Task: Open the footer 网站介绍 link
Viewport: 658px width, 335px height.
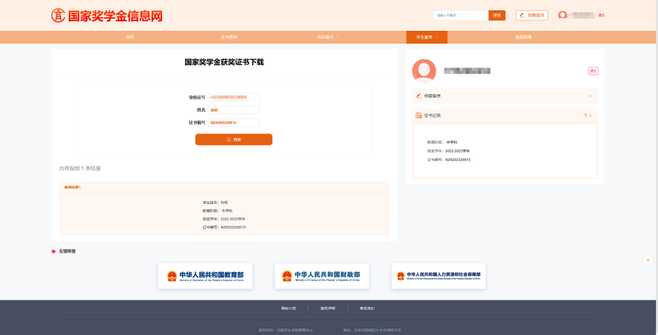Action: coord(289,308)
